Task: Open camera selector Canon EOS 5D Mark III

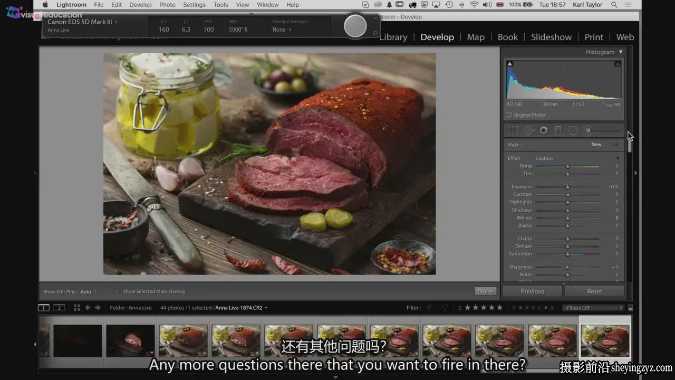Action: tap(83, 22)
